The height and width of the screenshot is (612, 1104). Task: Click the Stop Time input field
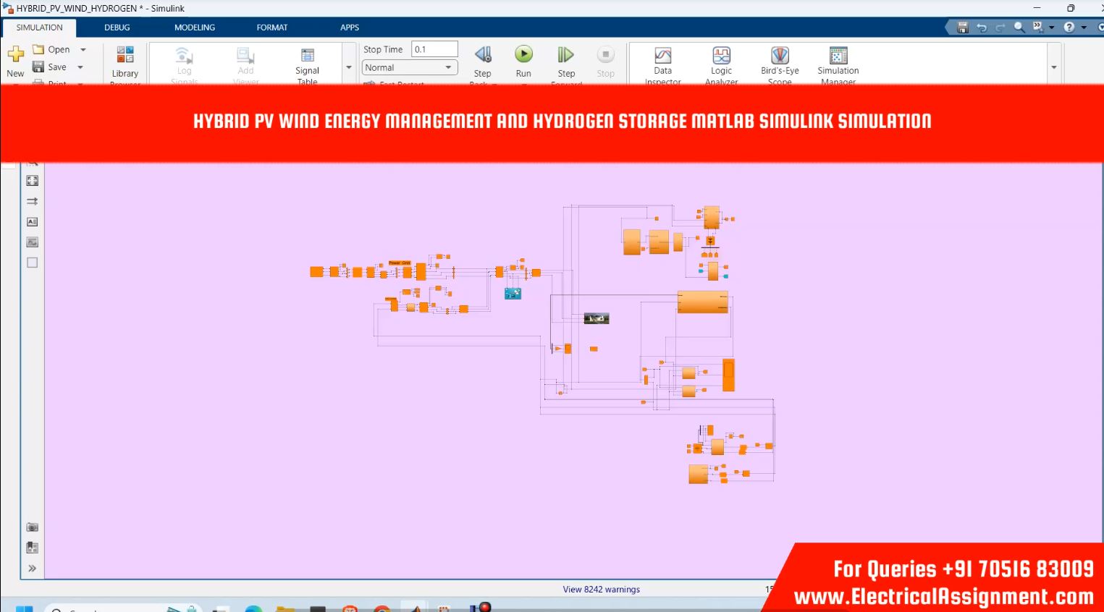click(434, 49)
